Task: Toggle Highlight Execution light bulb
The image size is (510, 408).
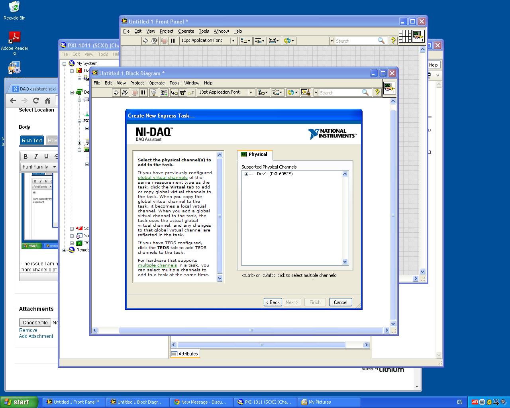Action: (x=154, y=92)
